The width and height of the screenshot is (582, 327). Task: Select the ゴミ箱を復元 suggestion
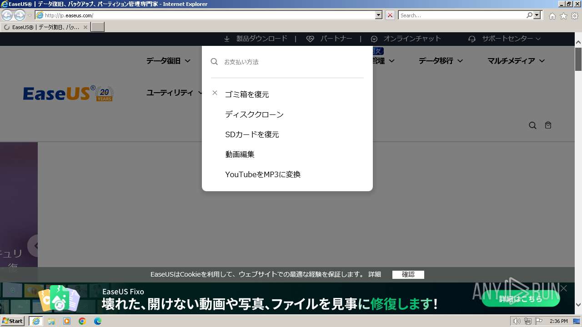pos(247,94)
